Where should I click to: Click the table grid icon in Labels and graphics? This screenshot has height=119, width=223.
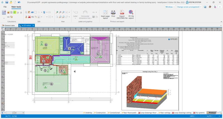(x=93, y=17)
